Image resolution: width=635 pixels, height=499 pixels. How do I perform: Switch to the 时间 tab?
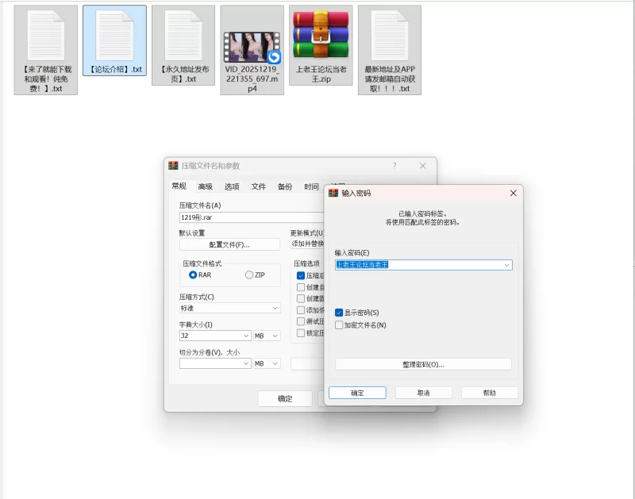(x=311, y=186)
